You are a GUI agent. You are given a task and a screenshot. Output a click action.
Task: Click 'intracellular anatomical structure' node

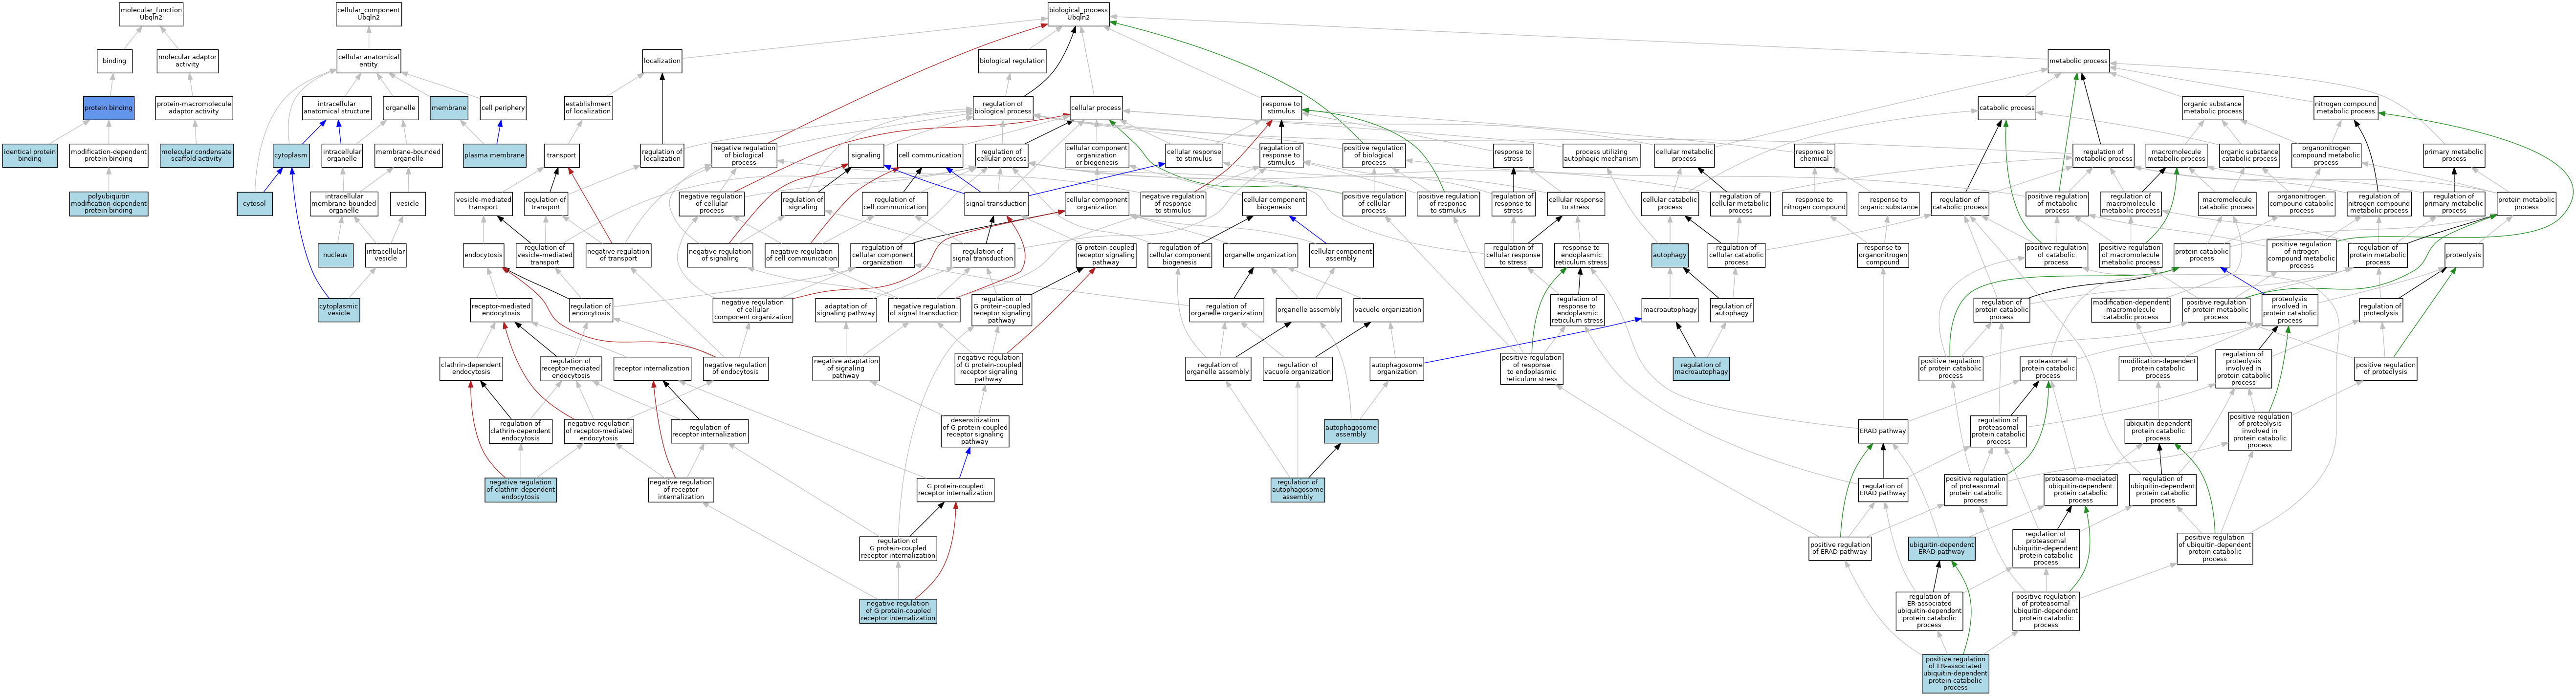[337, 108]
